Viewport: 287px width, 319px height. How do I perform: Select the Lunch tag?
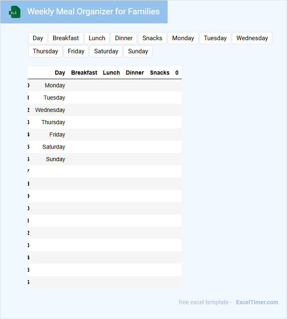click(97, 38)
